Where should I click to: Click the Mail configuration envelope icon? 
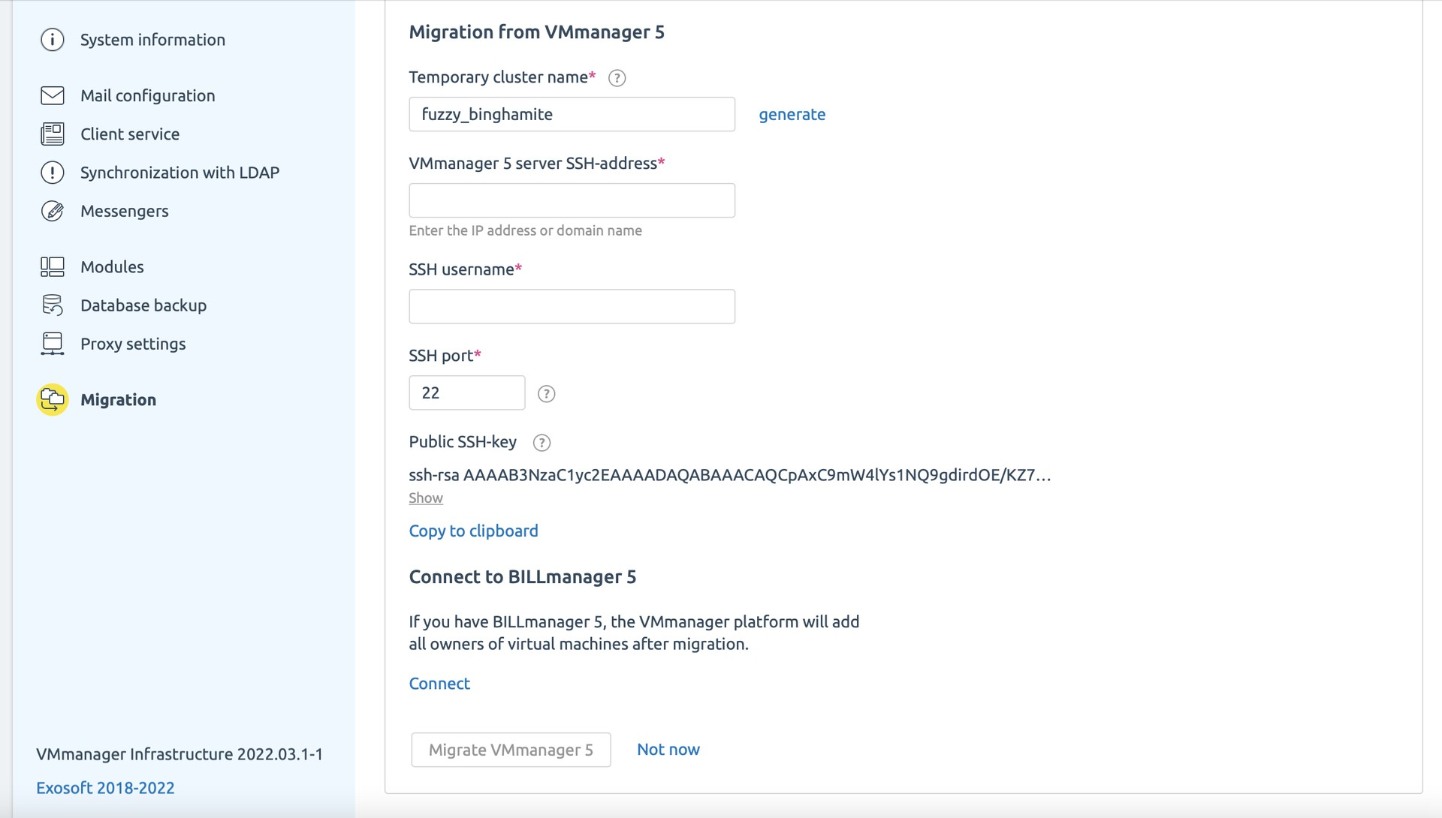pos(53,95)
